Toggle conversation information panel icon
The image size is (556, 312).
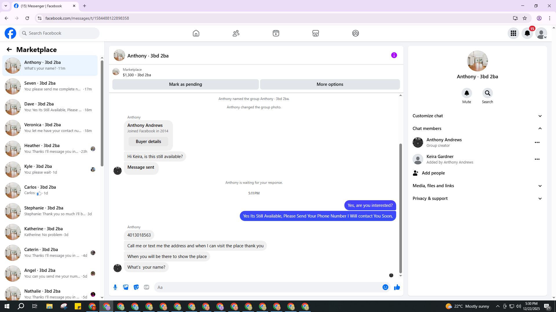pyautogui.click(x=394, y=55)
